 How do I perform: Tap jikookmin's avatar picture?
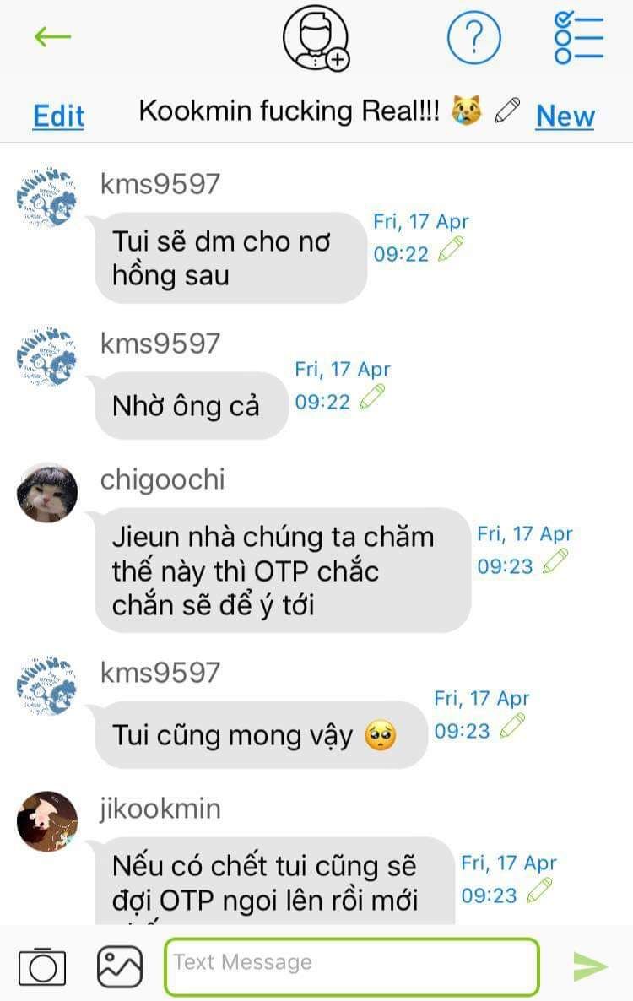click(46, 821)
